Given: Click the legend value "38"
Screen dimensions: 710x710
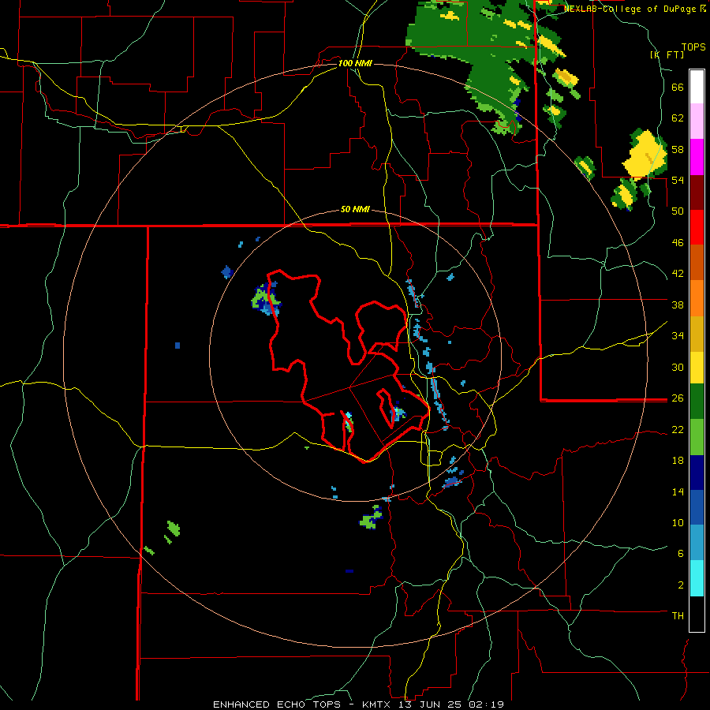Looking at the screenshot, I should click(x=678, y=305).
